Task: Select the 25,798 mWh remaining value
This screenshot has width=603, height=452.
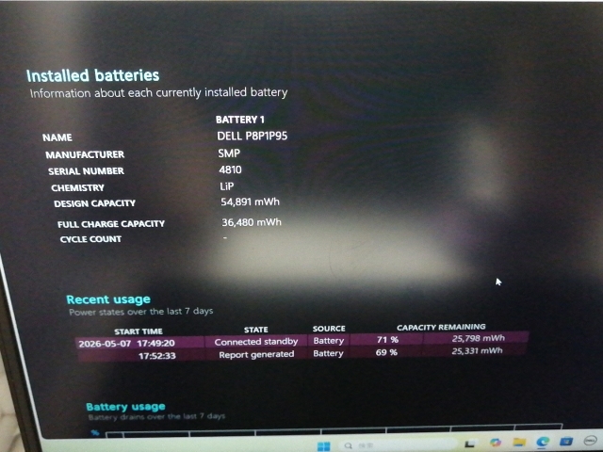Action: point(478,338)
